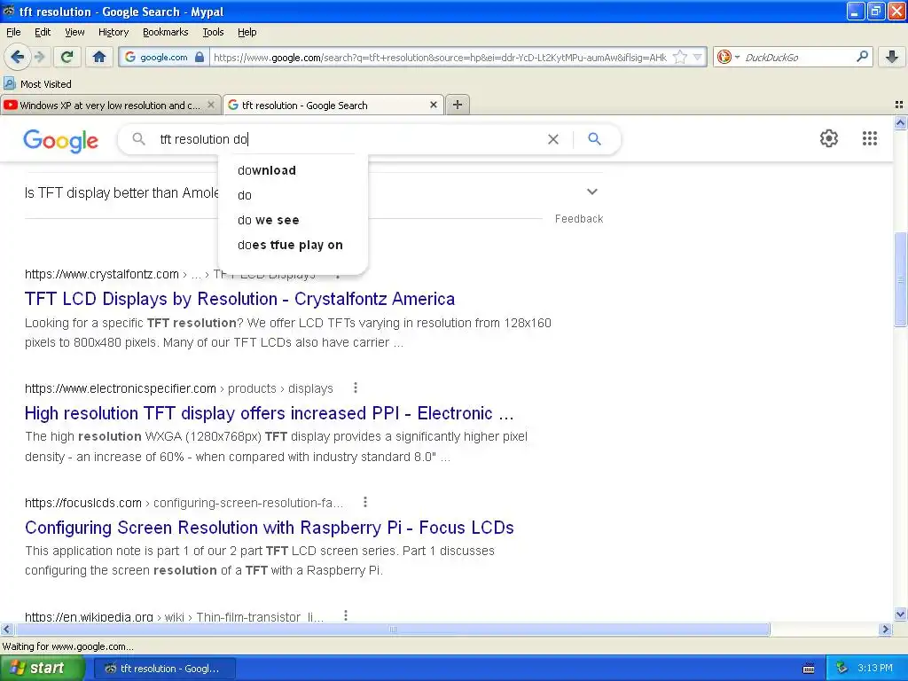Viewport: 908px width, 681px height.
Task: Click the horizontal scrollbar thumb
Action: coord(393,629)
